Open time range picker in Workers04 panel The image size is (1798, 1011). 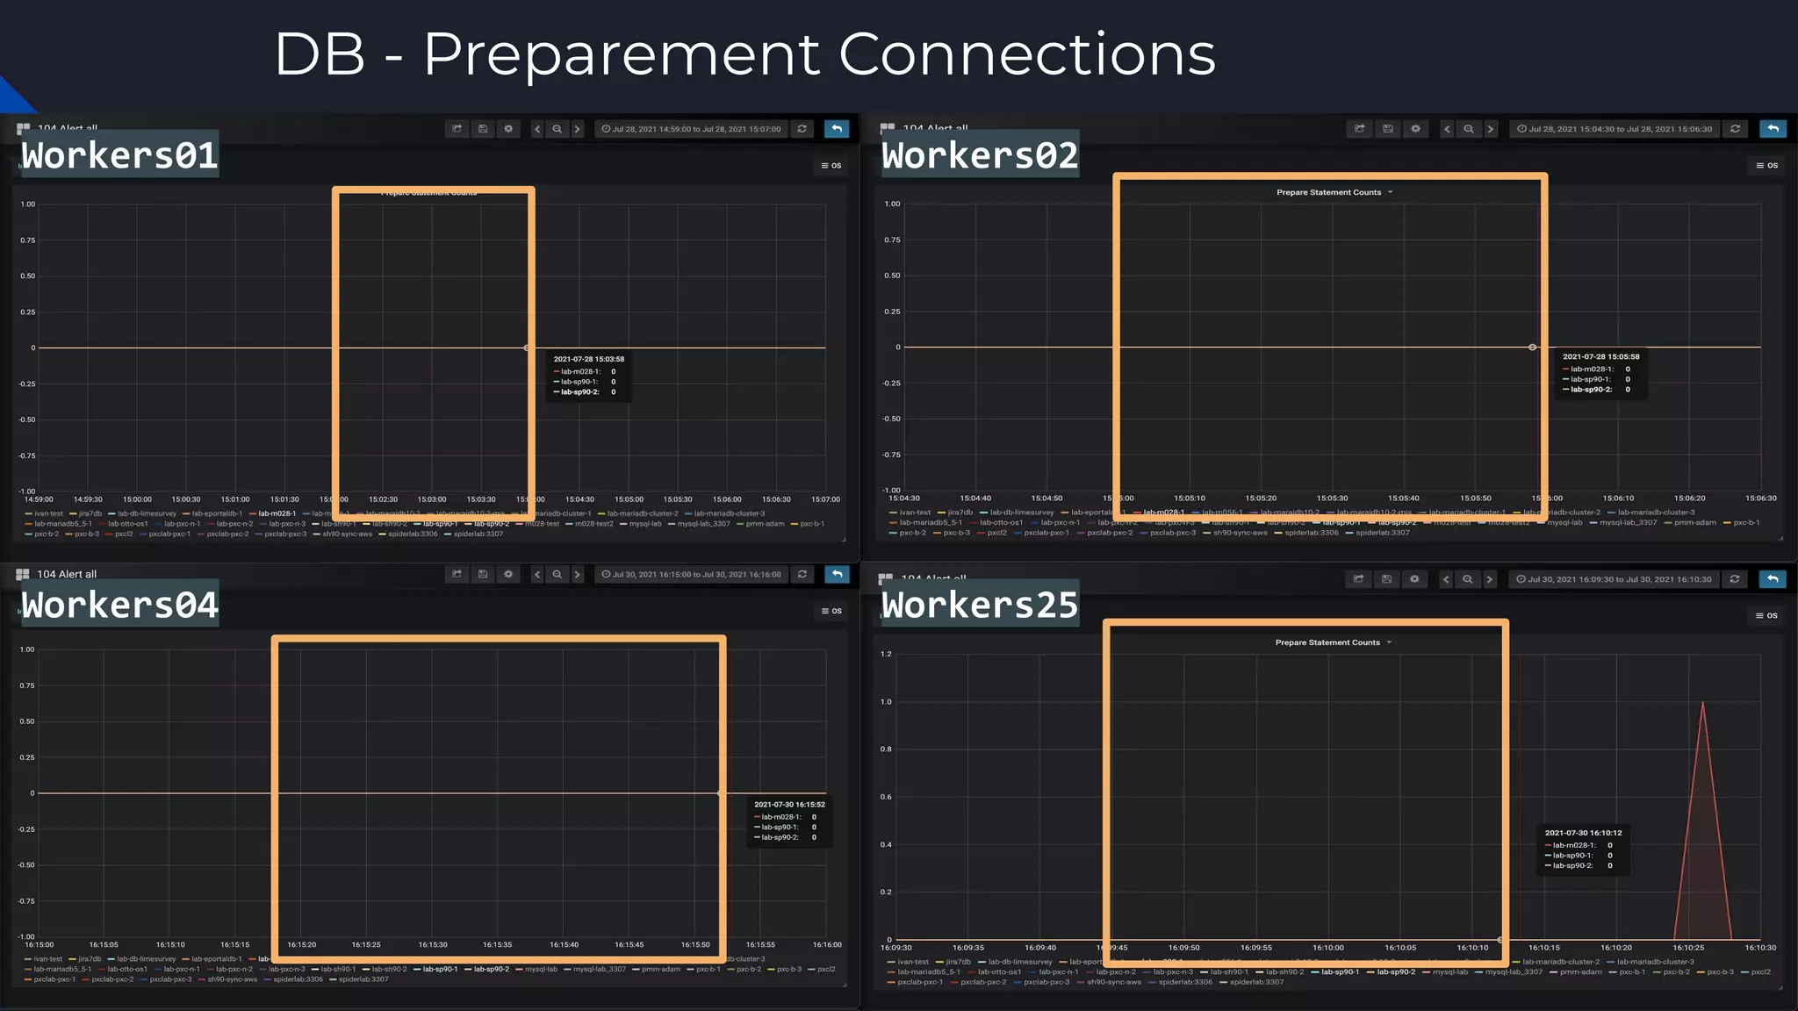691,574
